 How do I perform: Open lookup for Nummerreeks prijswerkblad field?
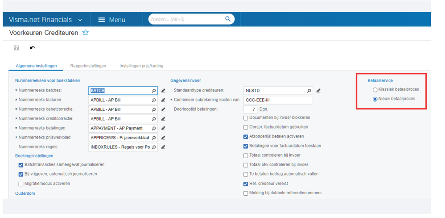[x=154, y=138]
